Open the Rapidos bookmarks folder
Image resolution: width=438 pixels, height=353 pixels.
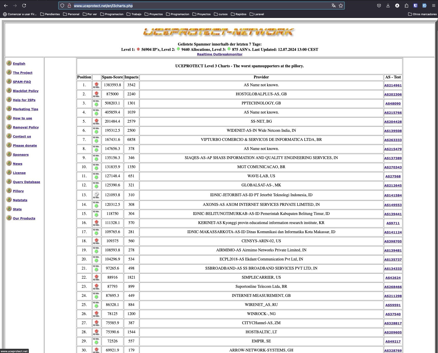click(238, 14)
